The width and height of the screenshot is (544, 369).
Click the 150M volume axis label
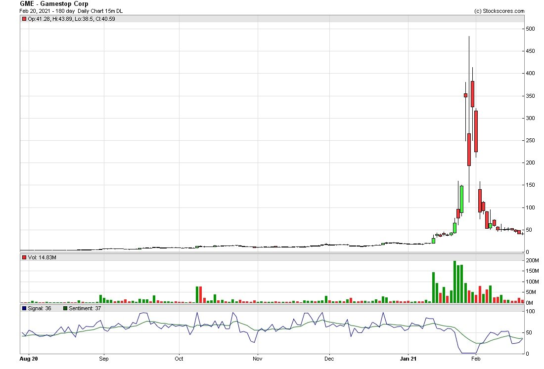coord(532,271)
